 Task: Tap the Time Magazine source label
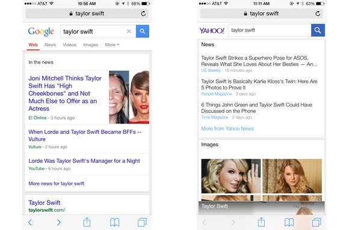click(x=215, y=117)
